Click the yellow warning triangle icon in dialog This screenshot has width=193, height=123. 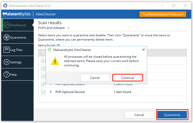pos(55,61)
